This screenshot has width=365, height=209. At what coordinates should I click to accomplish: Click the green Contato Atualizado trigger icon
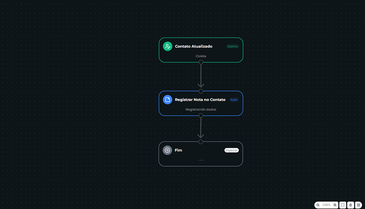click(168, 46)
